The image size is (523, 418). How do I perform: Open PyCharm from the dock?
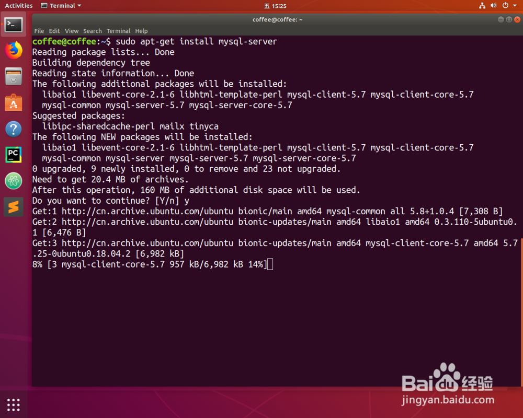click(x=13, y=155)
